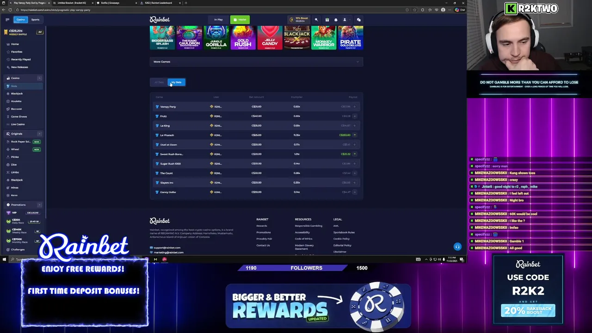Expand payout arrow for Sweet Rush Bonanza row

354,154
